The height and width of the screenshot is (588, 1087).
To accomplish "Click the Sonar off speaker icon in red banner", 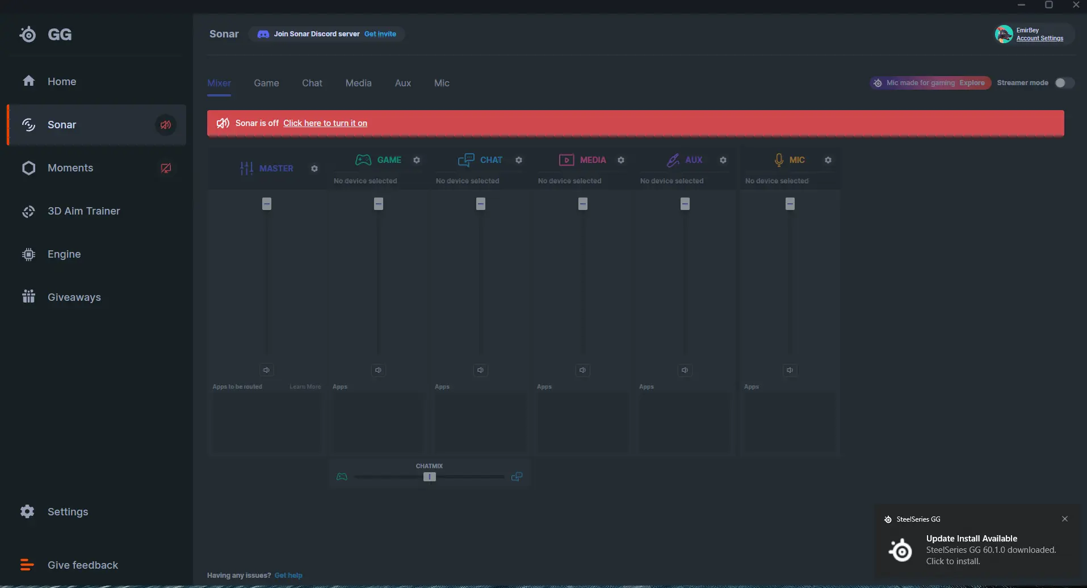I will [x=223, y=123].
